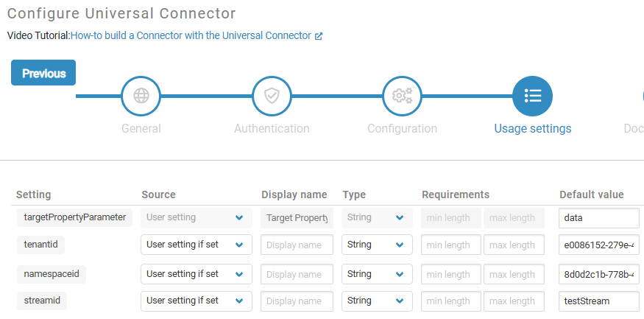Click max length field for streamid

click(x=513, y=301)
